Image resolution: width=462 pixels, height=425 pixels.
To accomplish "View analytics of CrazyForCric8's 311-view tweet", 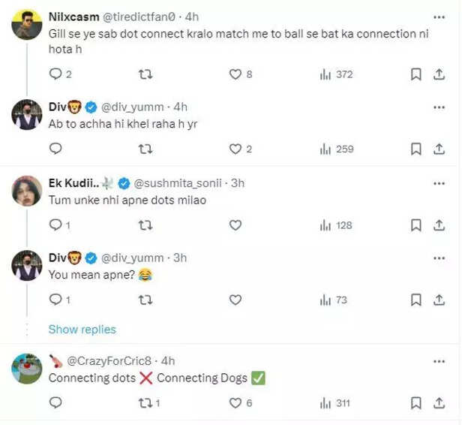I will tap(325, 403).
